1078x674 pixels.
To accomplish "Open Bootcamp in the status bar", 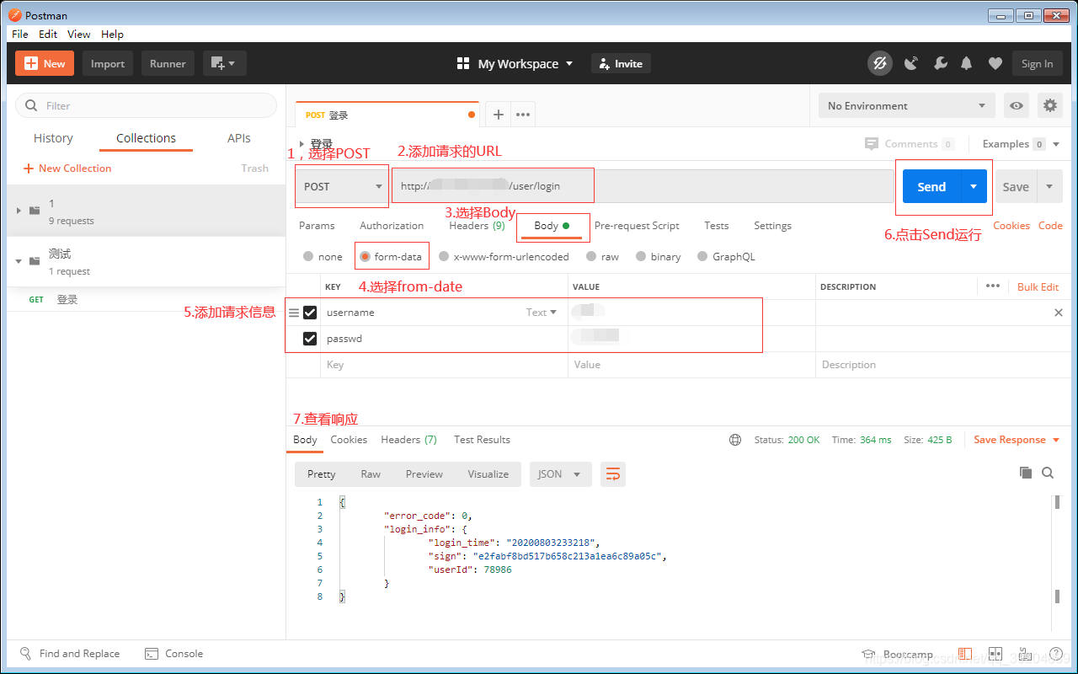I will tap(898, 654).
